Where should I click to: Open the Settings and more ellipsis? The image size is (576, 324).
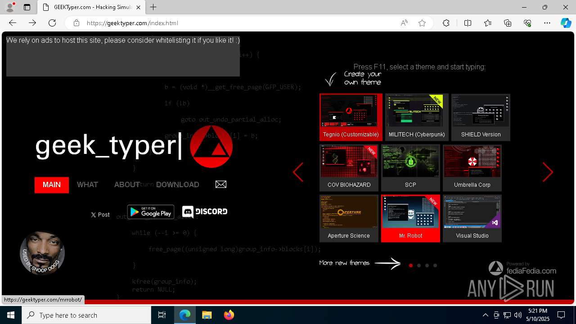tap(547, 23)
